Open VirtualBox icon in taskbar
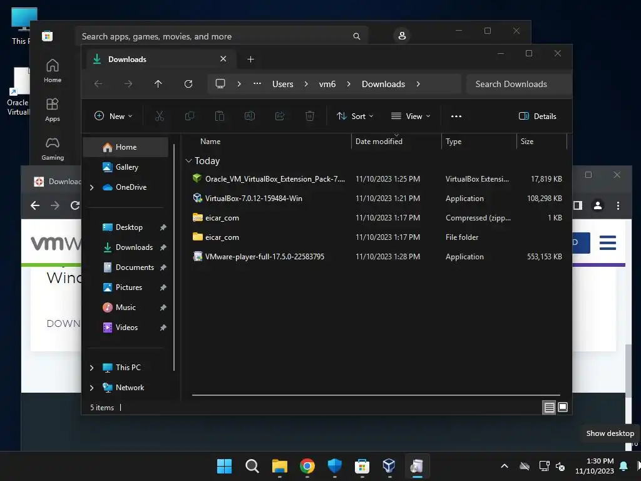 point(389,466)
